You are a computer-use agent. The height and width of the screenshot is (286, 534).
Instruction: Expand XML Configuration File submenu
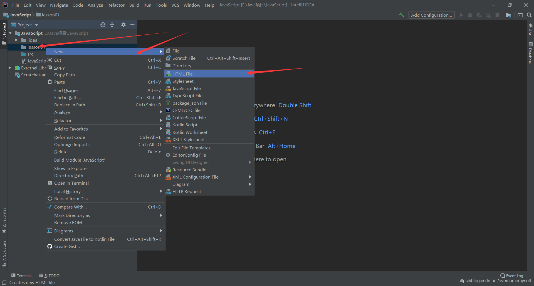tap(209, 177)
